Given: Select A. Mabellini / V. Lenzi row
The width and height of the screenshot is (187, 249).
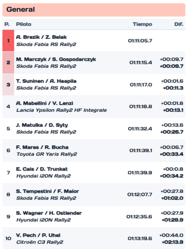Looking at the screenshot, I should point(94,107).
